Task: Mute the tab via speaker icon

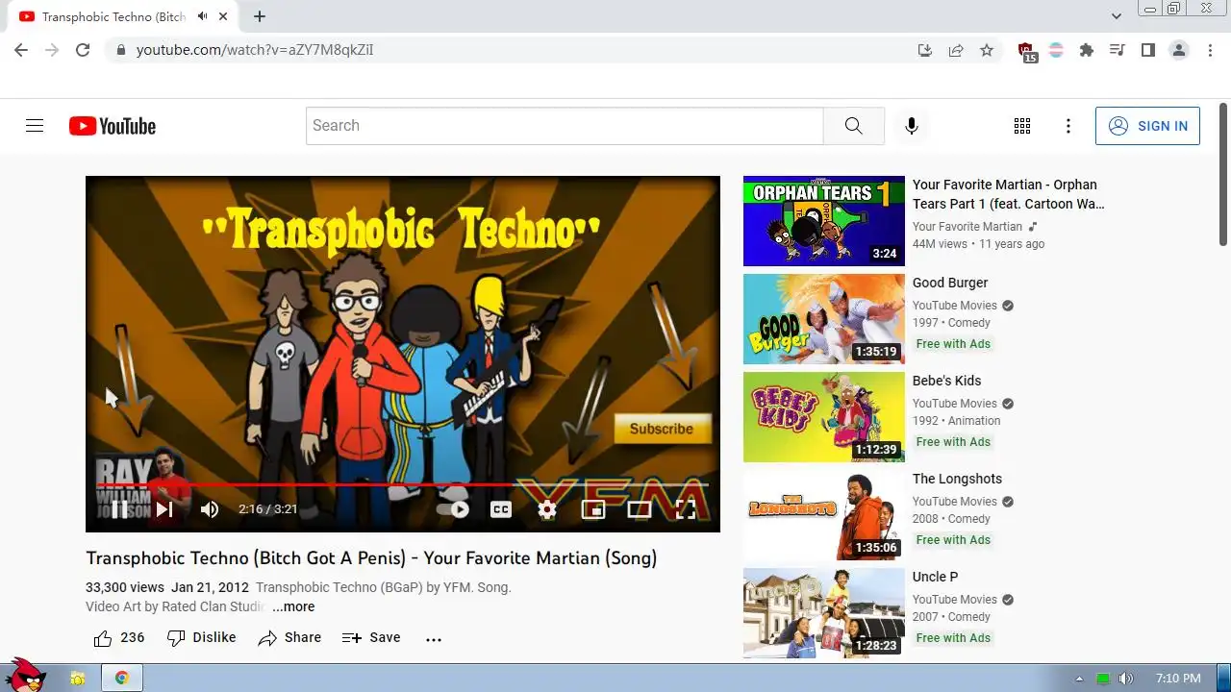Action: (x=203, y=16)
